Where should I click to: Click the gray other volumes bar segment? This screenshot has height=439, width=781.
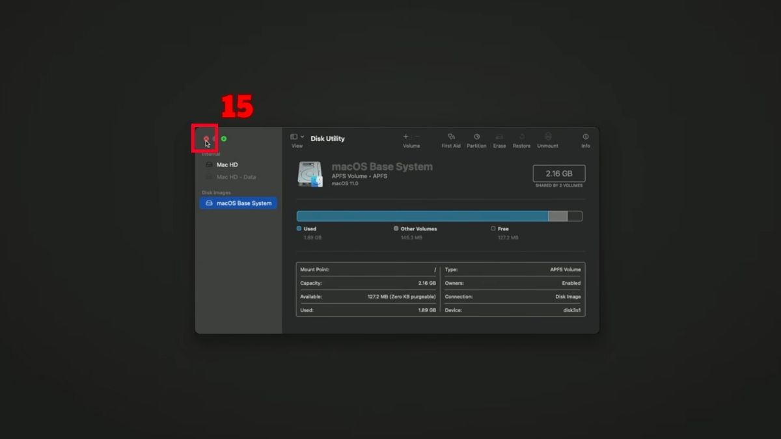click(x=558, y=216)
